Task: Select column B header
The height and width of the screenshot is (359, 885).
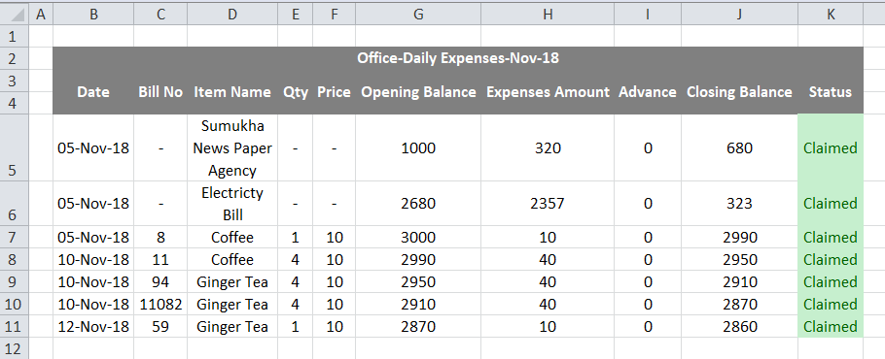Action: pyautogui.click(x=93, y=15)
